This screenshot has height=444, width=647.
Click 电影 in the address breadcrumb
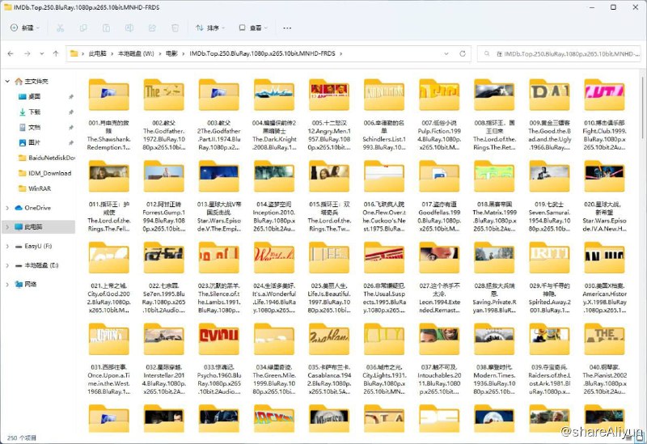click(171, 54)
